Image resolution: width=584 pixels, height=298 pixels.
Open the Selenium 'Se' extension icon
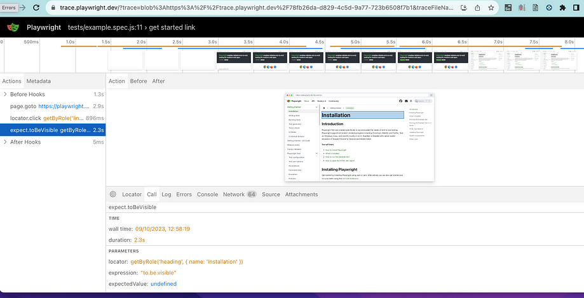(x=508, y=8)
